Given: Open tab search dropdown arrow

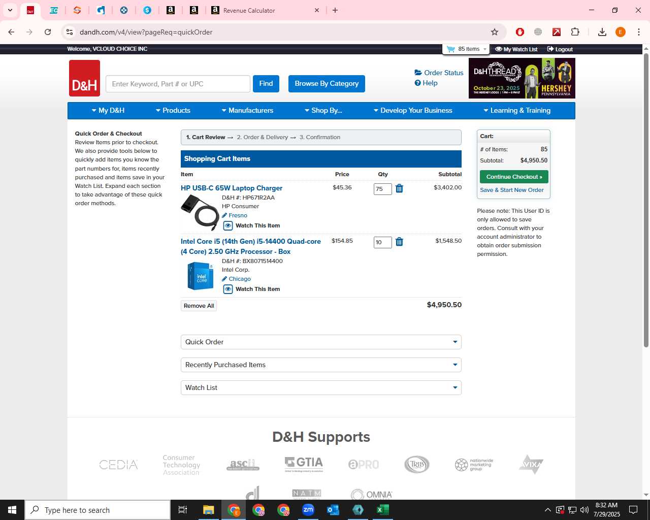Looking at the screenshot, I should (x=10, y=10).
